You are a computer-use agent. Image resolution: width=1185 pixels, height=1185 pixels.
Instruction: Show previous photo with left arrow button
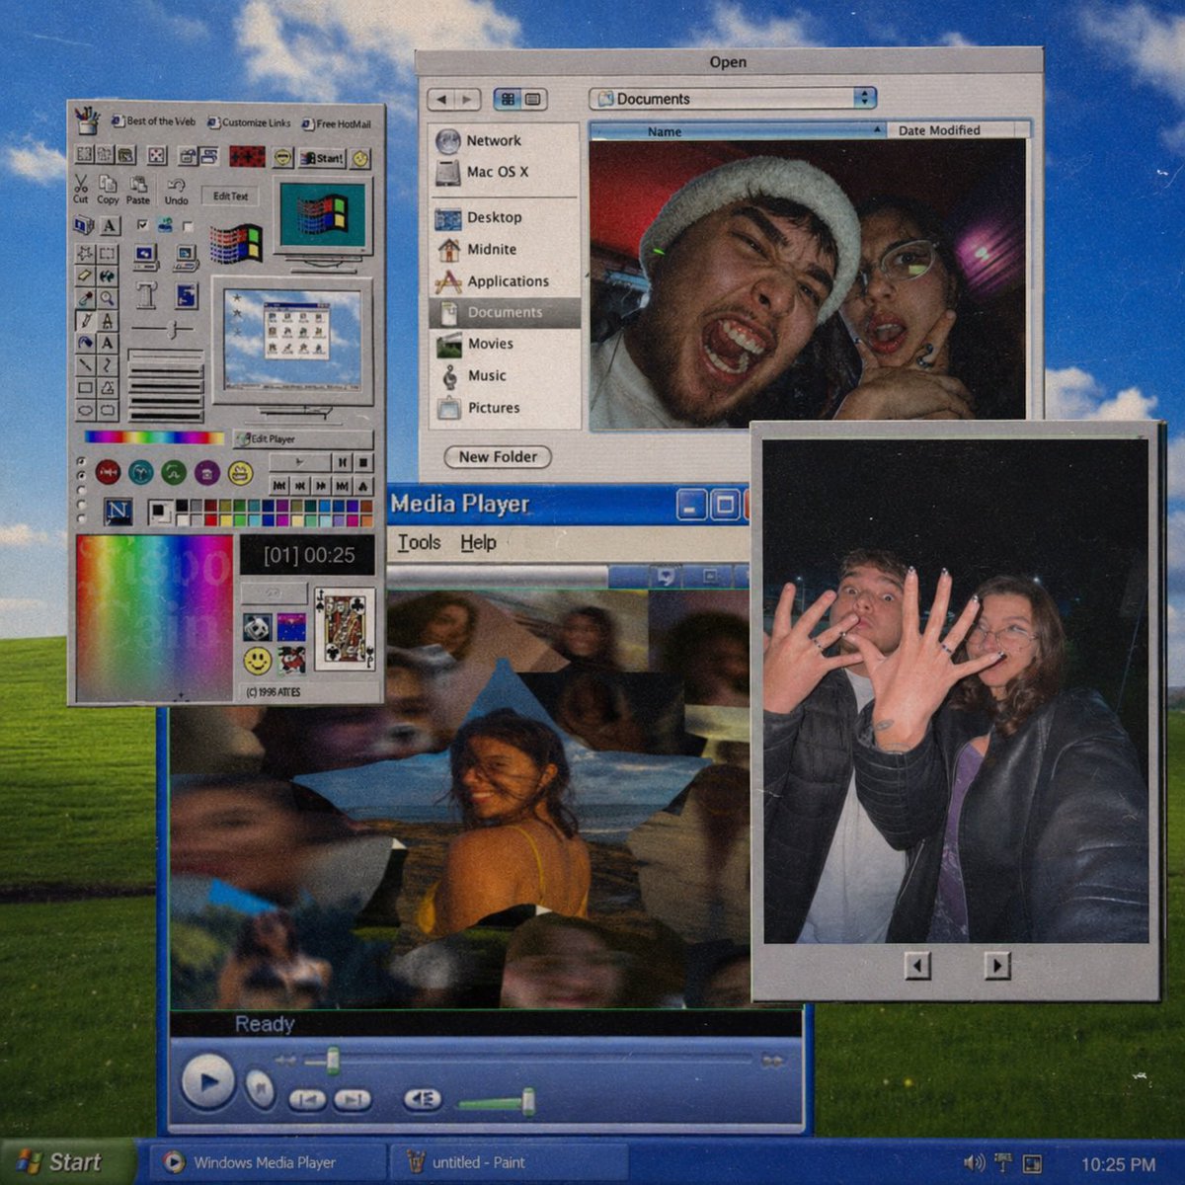(917, 965)
